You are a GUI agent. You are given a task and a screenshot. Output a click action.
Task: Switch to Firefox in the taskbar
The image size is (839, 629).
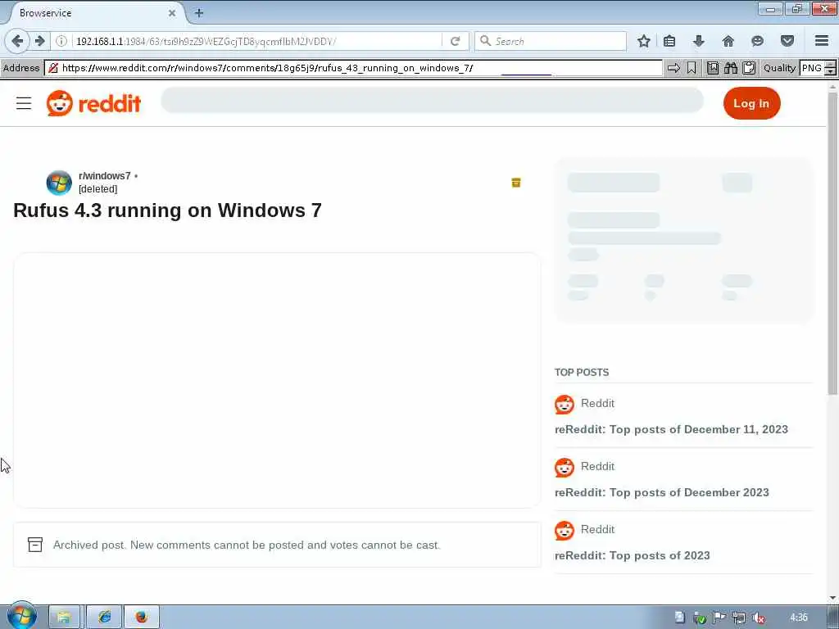pos(141,618)
